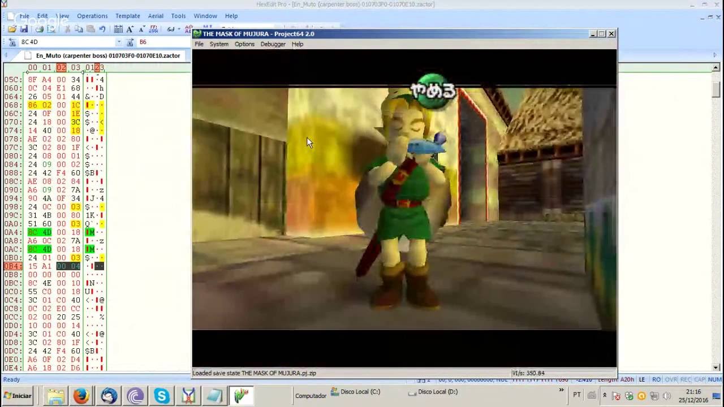724x407 pixels.
Task: Click the PT language indicator
Action: 577,395
